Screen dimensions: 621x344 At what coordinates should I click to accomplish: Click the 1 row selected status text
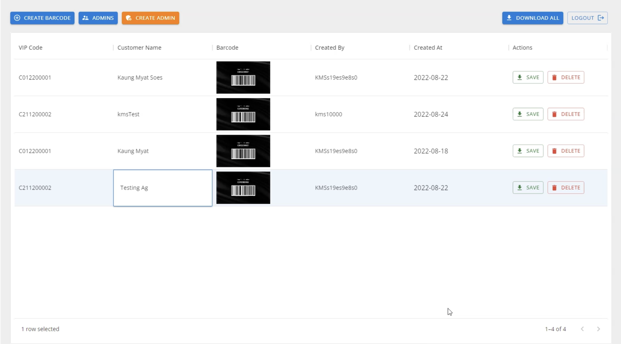pyautogui.click(x=40, y=329)
